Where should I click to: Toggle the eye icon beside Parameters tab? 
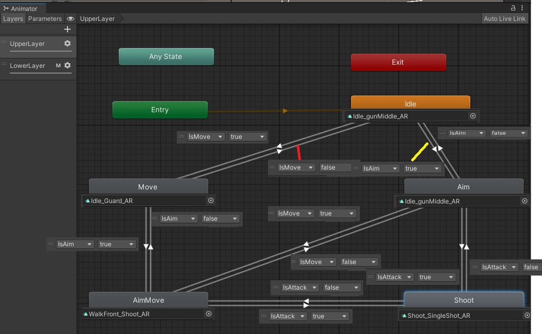click(x=71, y=19)
